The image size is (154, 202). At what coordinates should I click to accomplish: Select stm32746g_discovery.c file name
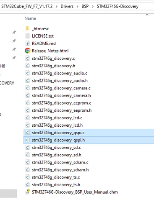(x=53, y=59)
